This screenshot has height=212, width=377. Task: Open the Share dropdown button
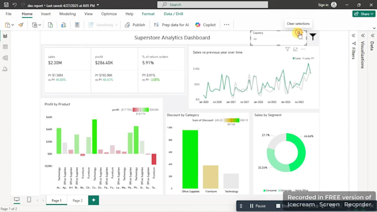click(x=364, y=14)
